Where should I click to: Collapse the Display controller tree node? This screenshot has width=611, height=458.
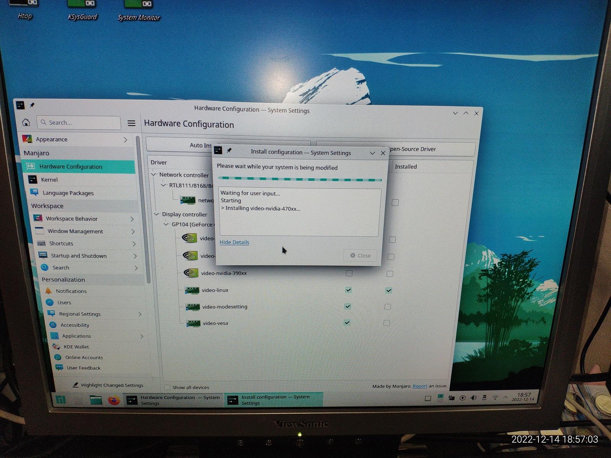coord(156,214)
